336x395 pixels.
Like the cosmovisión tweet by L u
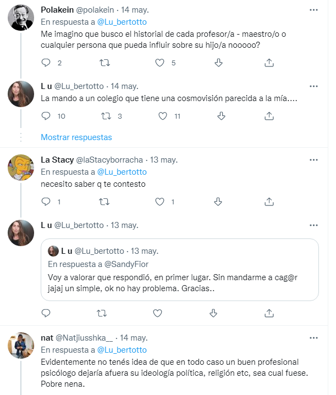pos(163,116)
